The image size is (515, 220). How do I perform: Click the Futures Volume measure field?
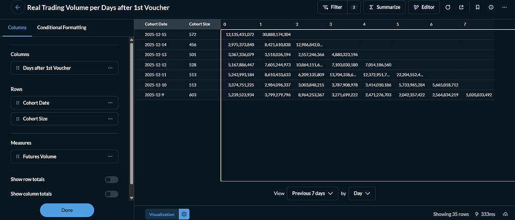[x=64, y=157]
